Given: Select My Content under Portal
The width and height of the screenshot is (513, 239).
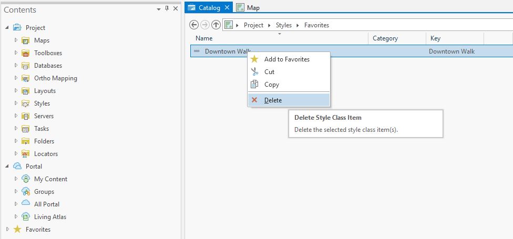Looking at the screenshot, I should pos(50,179).
